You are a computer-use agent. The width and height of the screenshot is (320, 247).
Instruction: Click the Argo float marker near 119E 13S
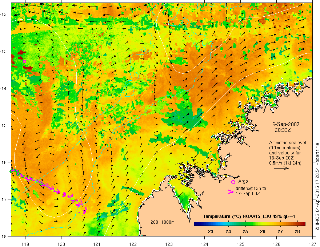pyautogui.click(x=24, y=61)
